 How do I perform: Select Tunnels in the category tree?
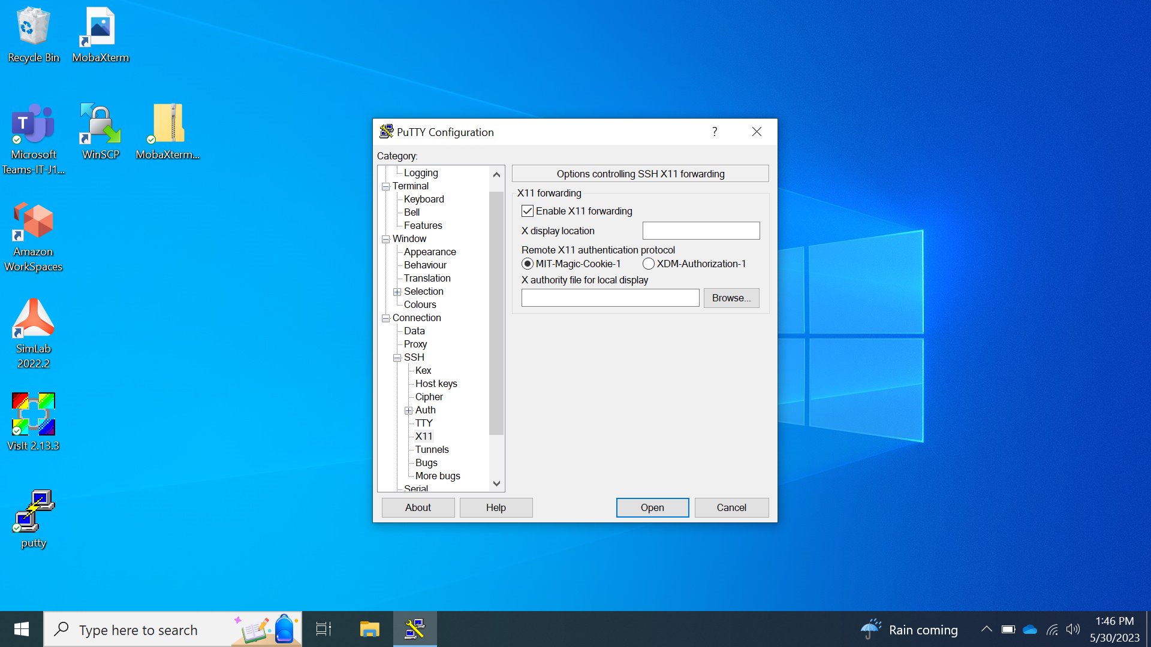432,449
